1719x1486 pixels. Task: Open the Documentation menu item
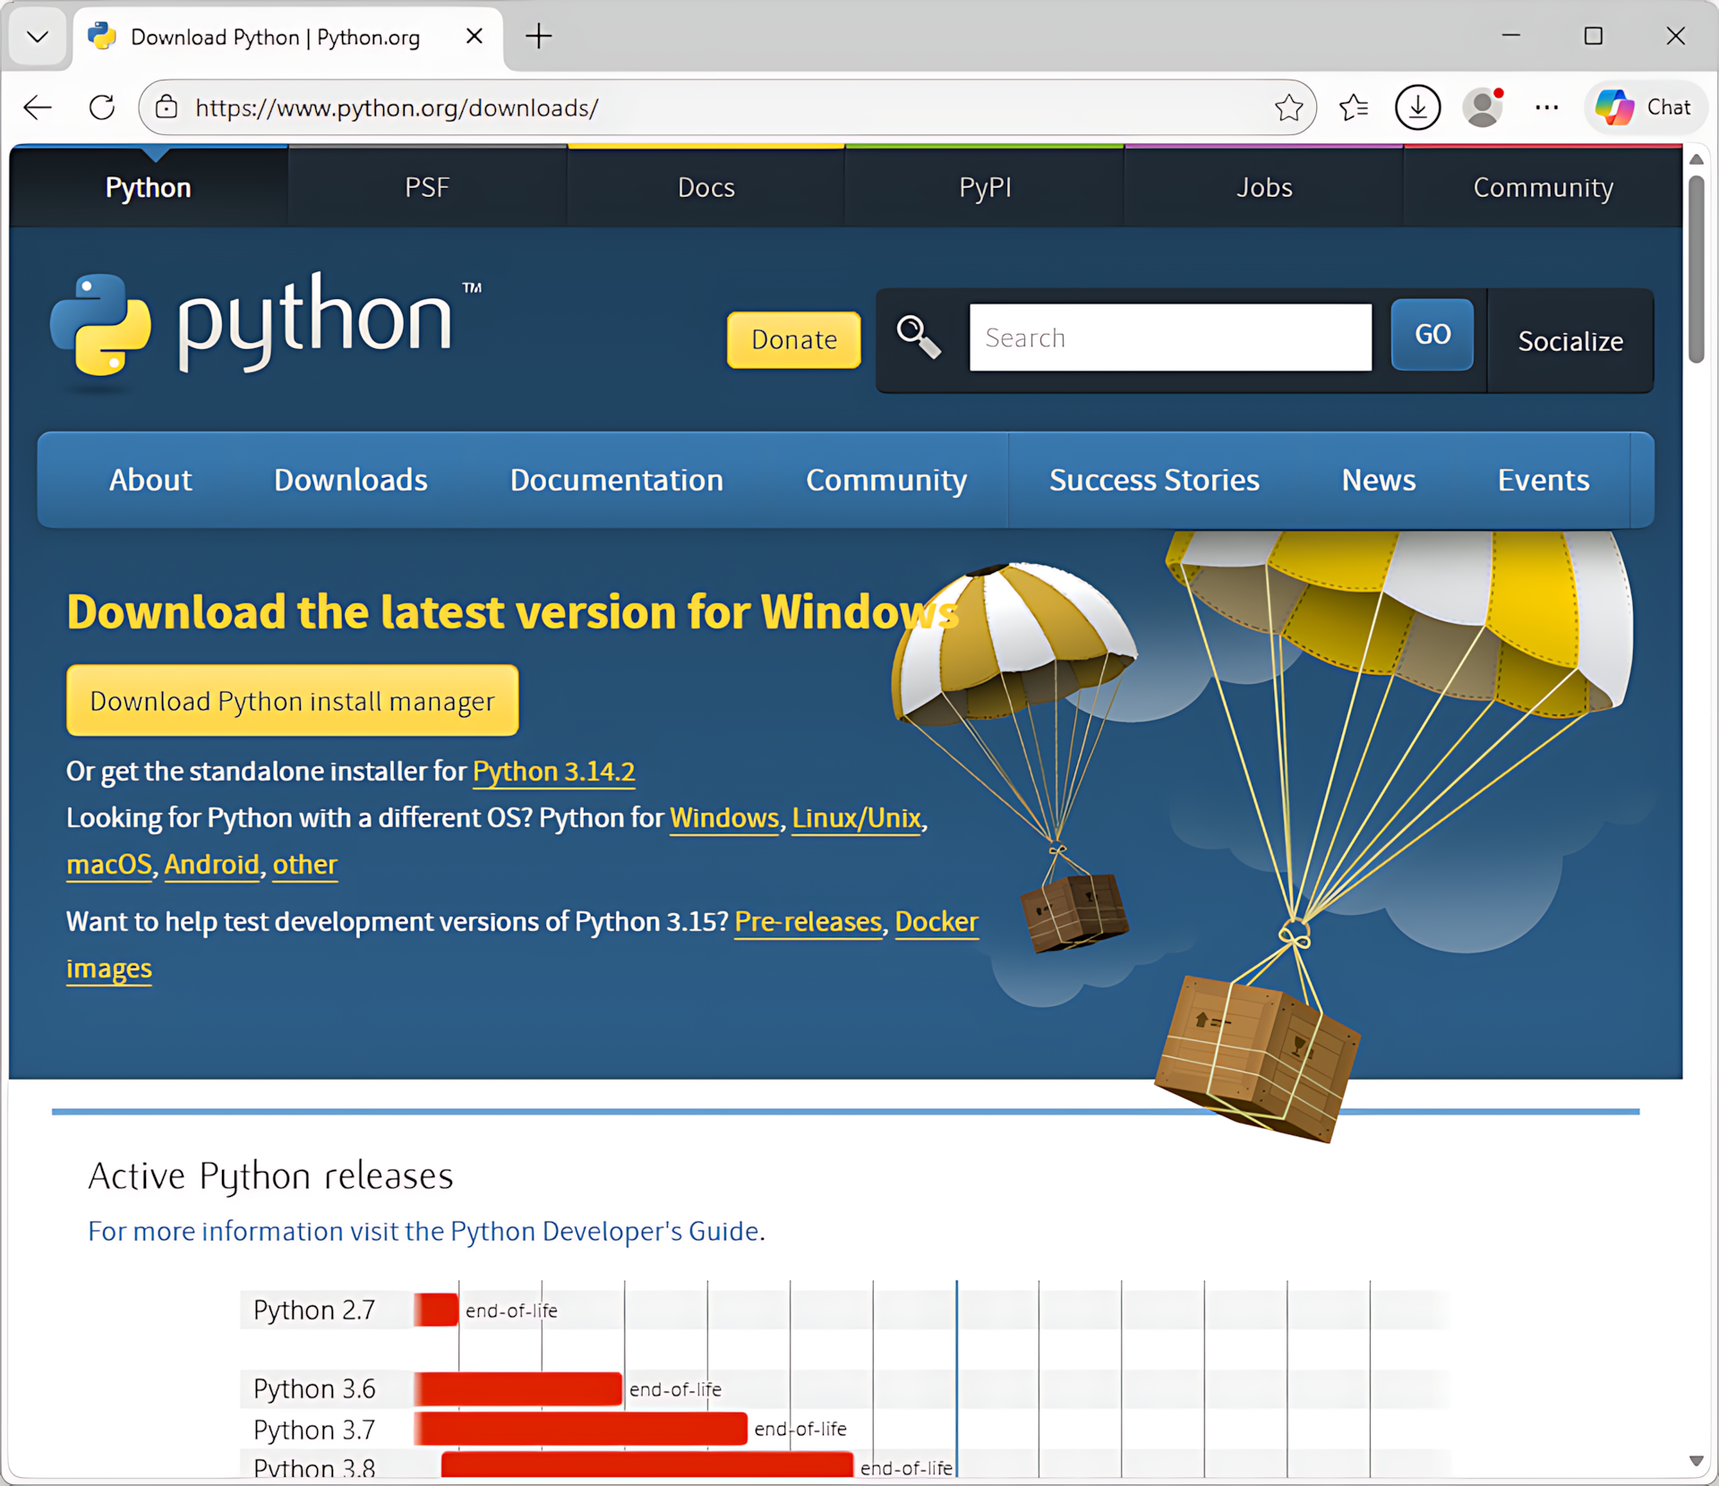pos(616,480)
